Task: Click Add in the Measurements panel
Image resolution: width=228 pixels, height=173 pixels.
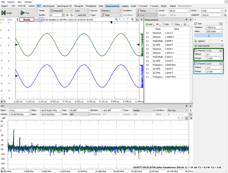Action: [149, 24]
